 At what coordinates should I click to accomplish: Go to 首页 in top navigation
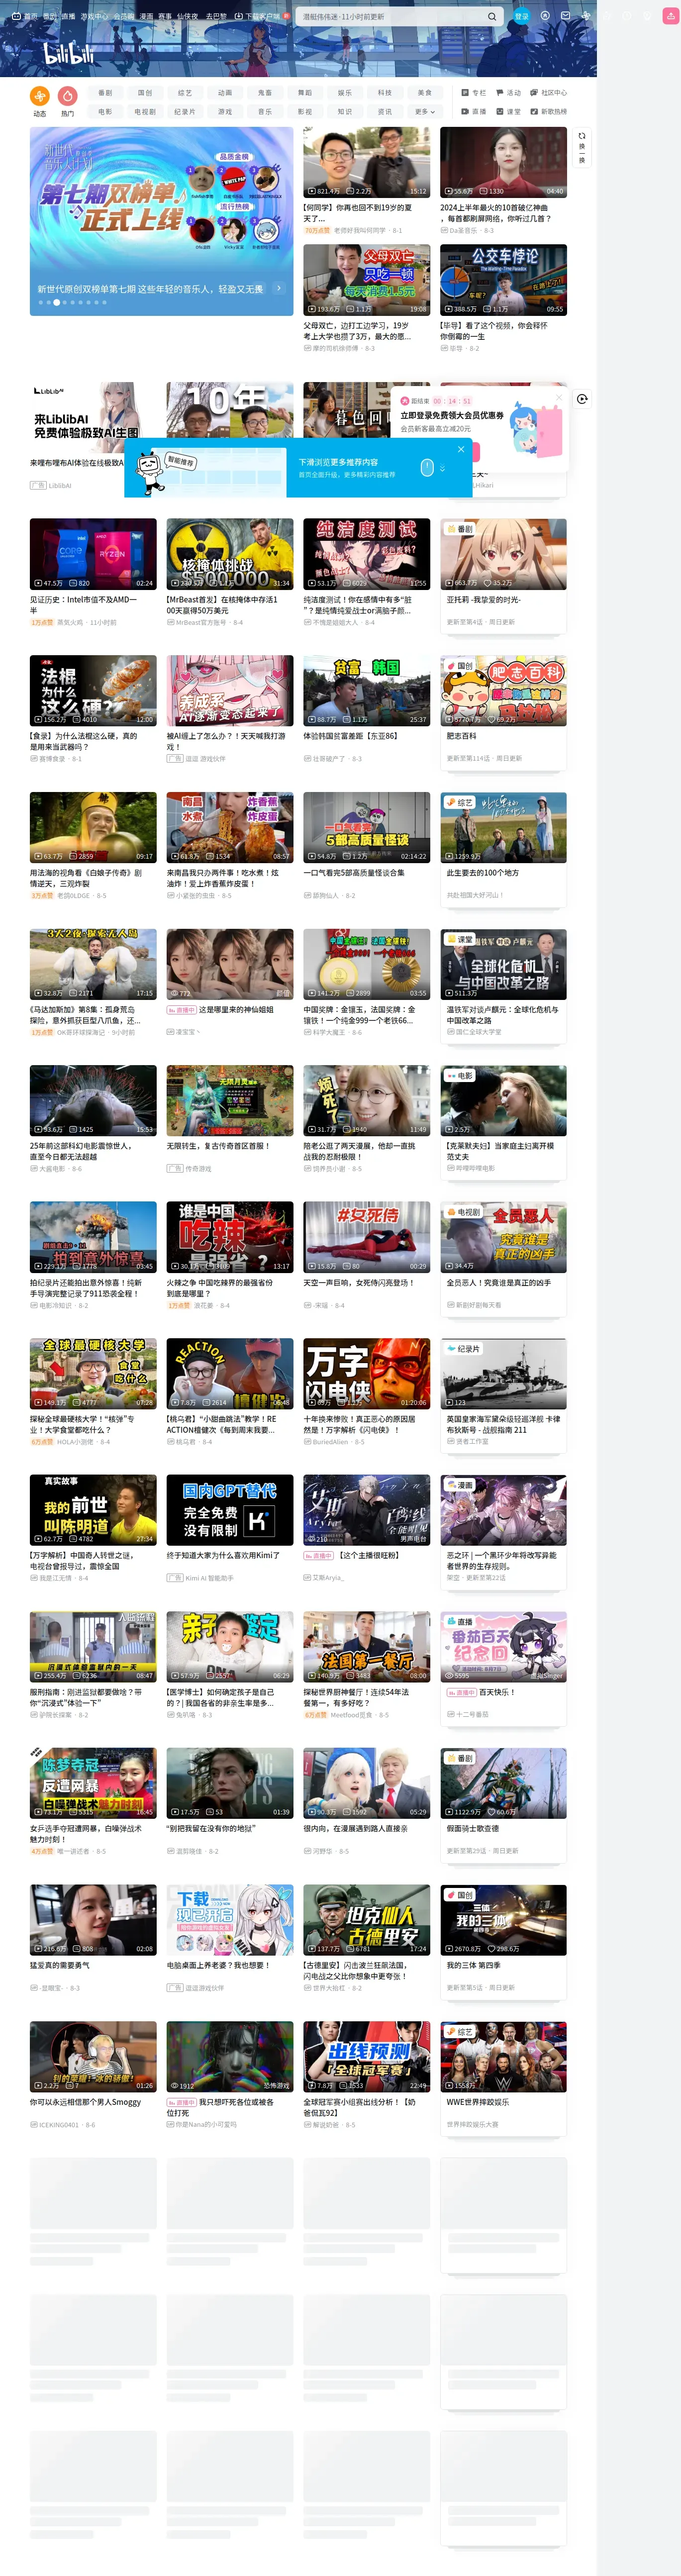tap(25, 16)
